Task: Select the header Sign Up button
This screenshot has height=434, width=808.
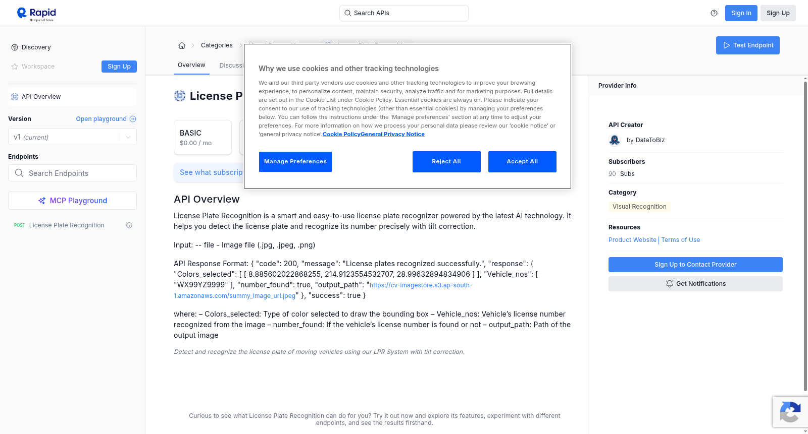Action: (x=778, y=13)
